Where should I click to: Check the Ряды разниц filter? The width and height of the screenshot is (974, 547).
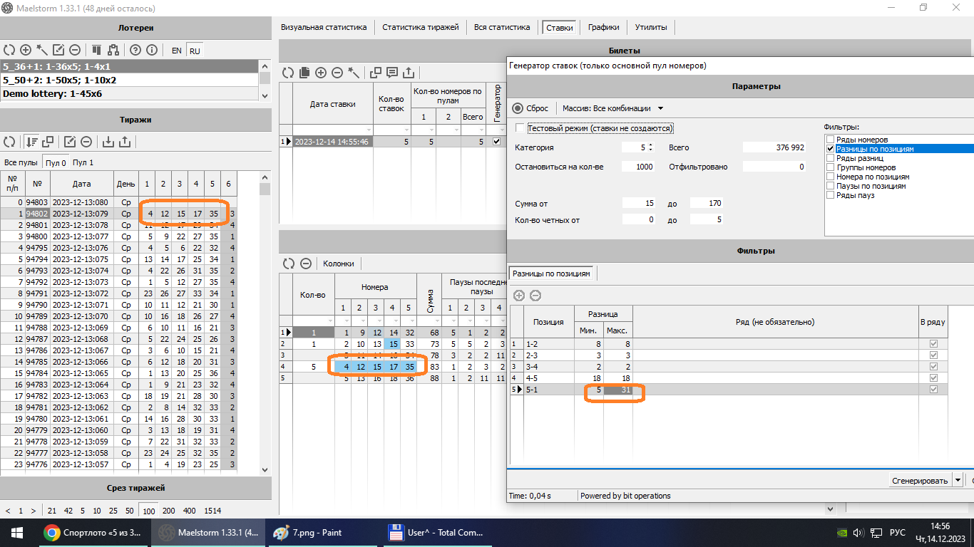(x=830, y=158)
